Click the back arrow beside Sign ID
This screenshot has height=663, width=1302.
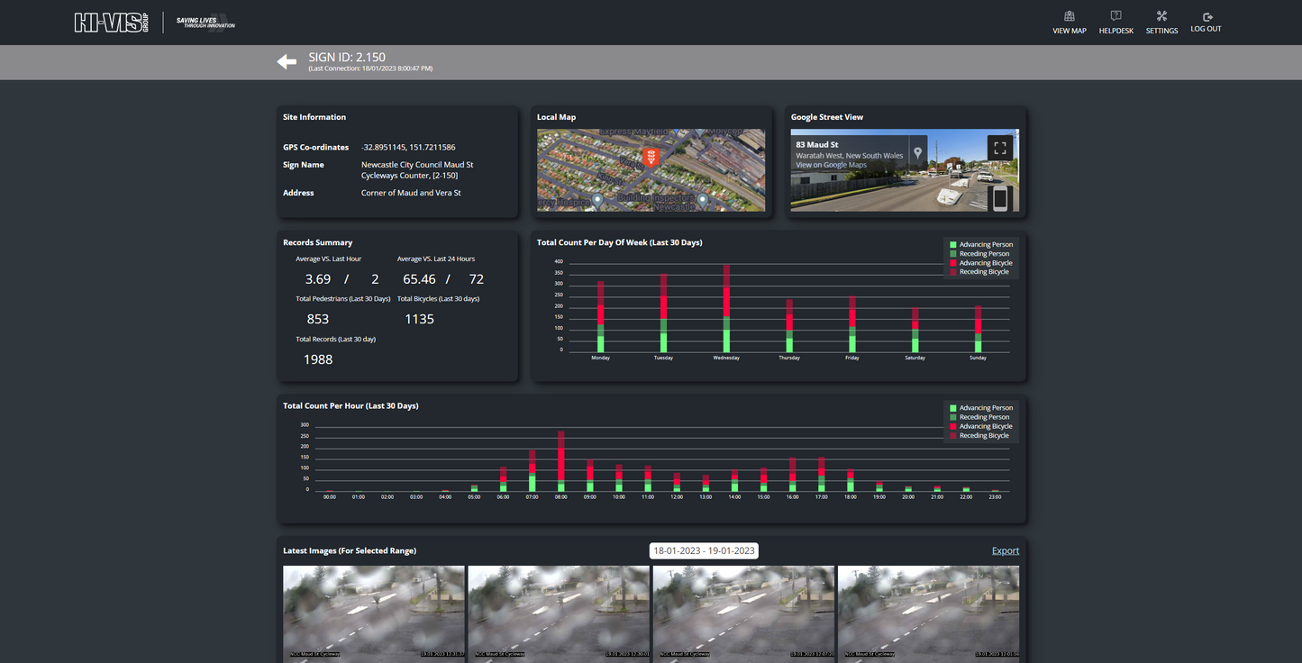(x=287, y=61)
